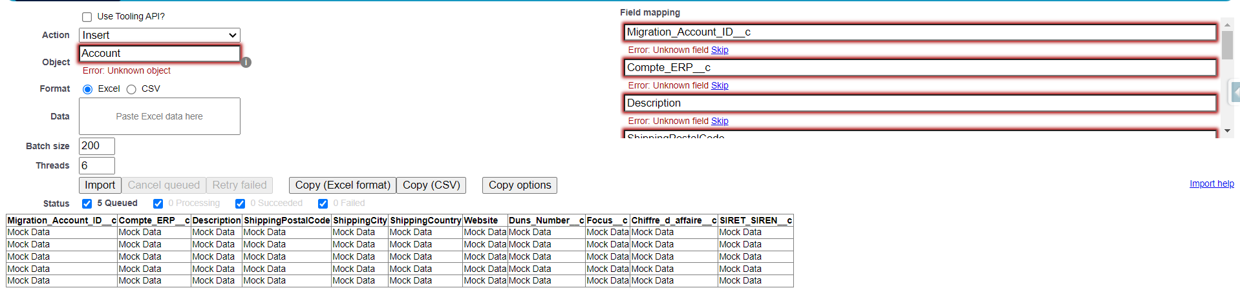Click the Import button
The height and width of the screenshot is (290, 1240).
coord(100,185)
